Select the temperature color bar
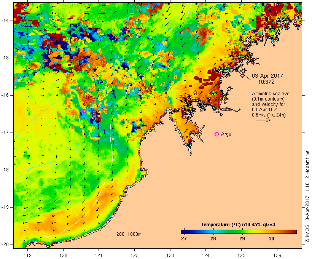This screenshot has width=312, height=259. (x=239, y=232)
